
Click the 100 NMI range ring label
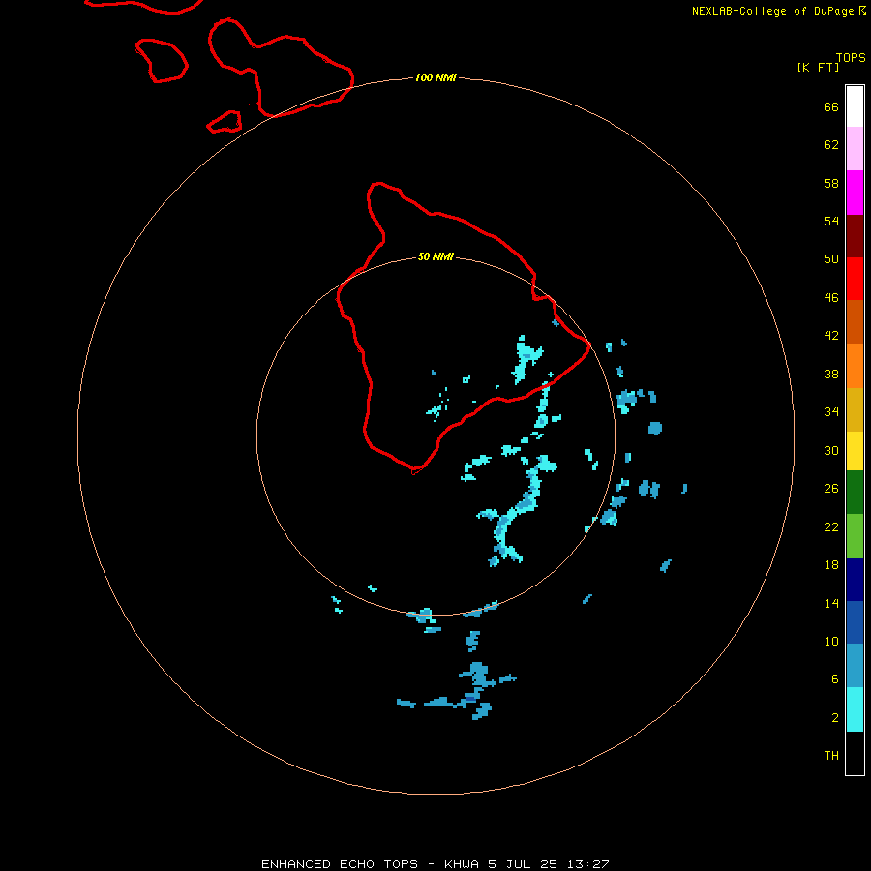point(435,77)
